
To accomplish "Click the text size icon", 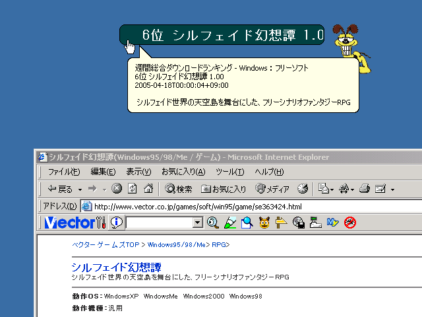I will (x=344, y=188).
